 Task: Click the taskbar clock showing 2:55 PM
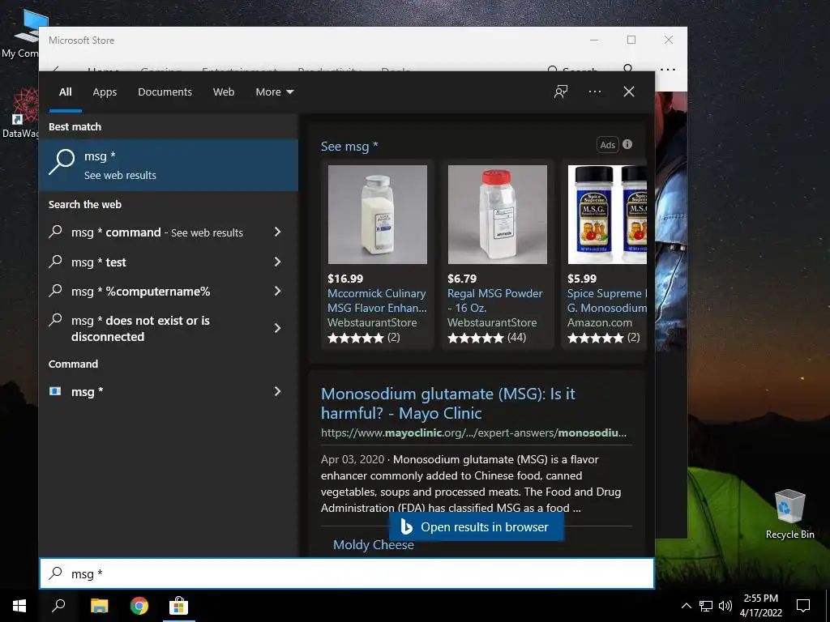point(760,606)
